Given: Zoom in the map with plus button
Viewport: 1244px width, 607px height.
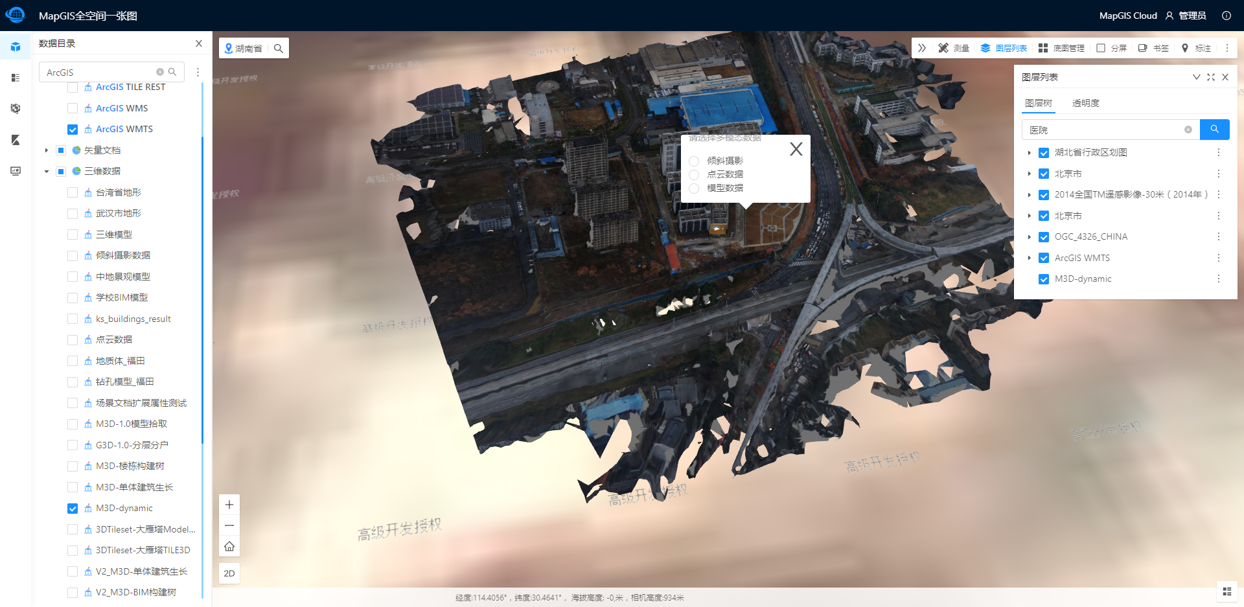Looking at the screenshot, I should tap(229, 505).
